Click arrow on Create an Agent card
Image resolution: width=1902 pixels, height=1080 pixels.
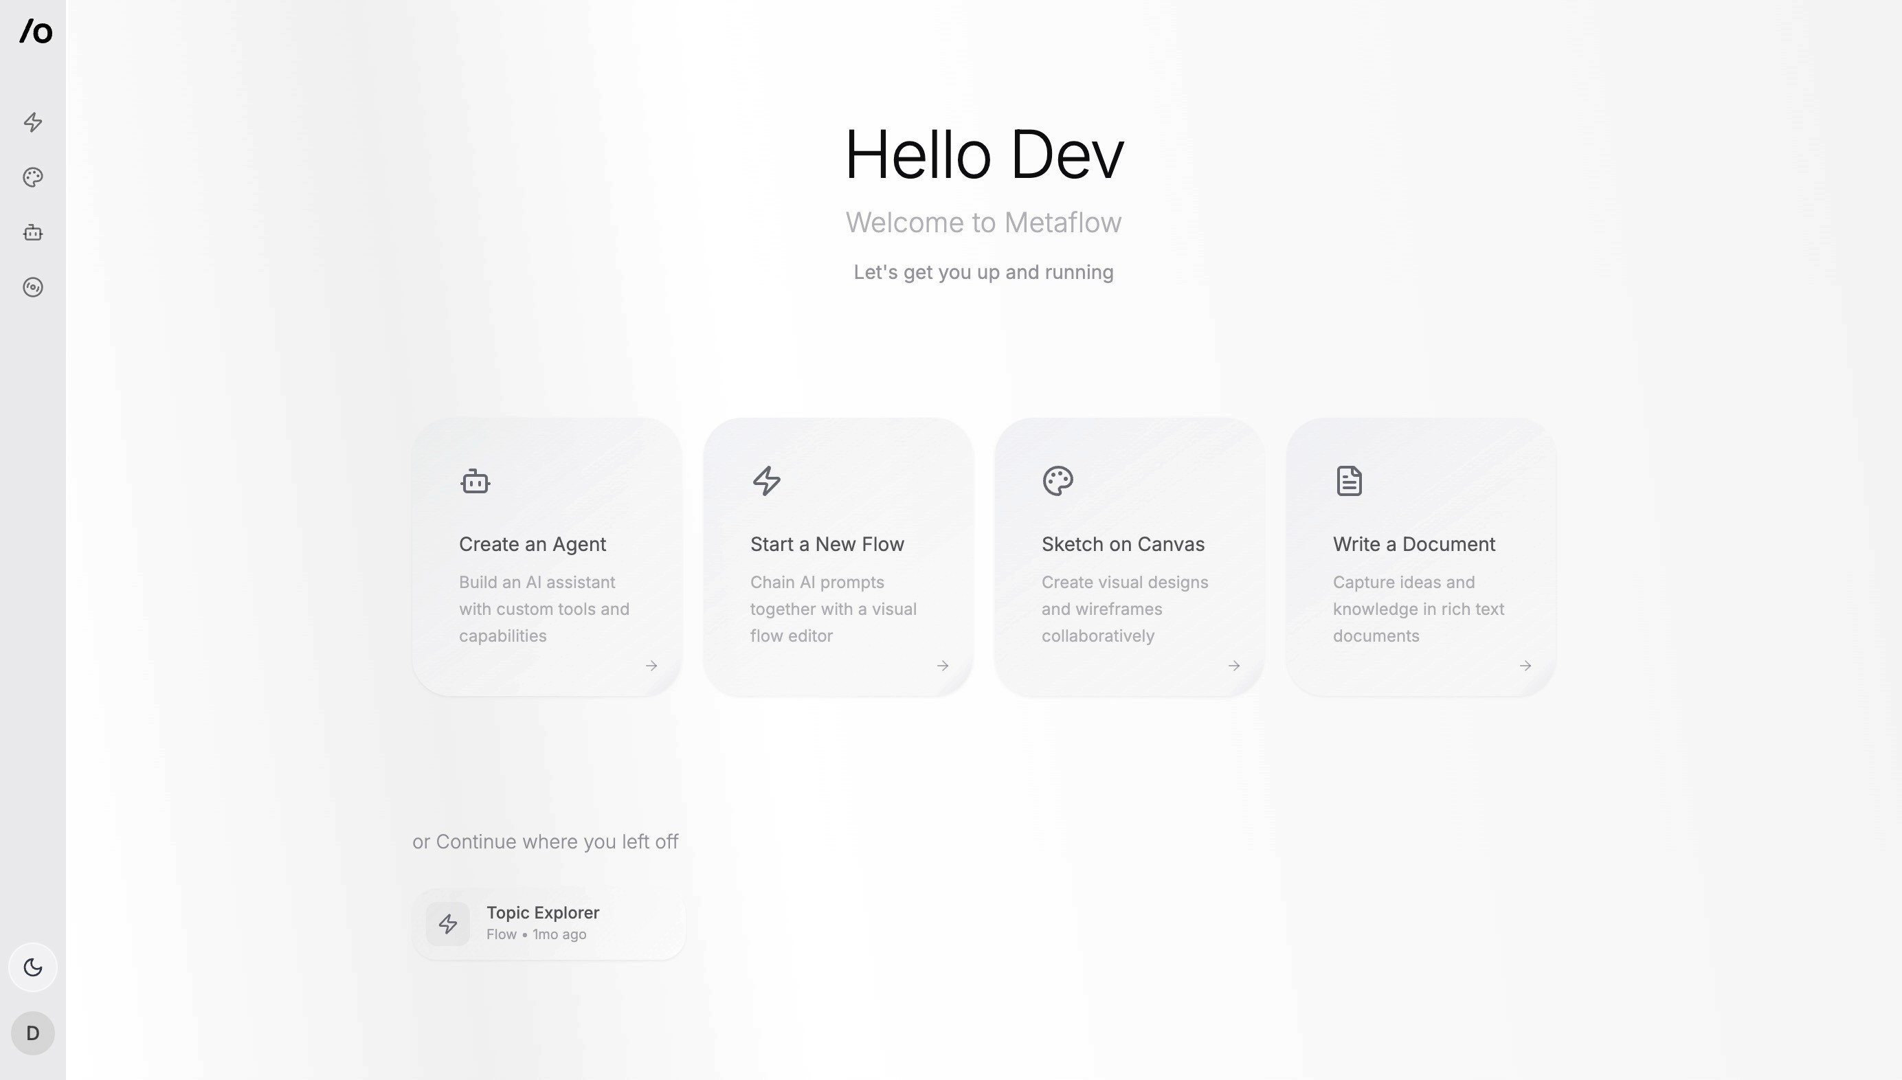pyautogui.click(x=651, y=665)
